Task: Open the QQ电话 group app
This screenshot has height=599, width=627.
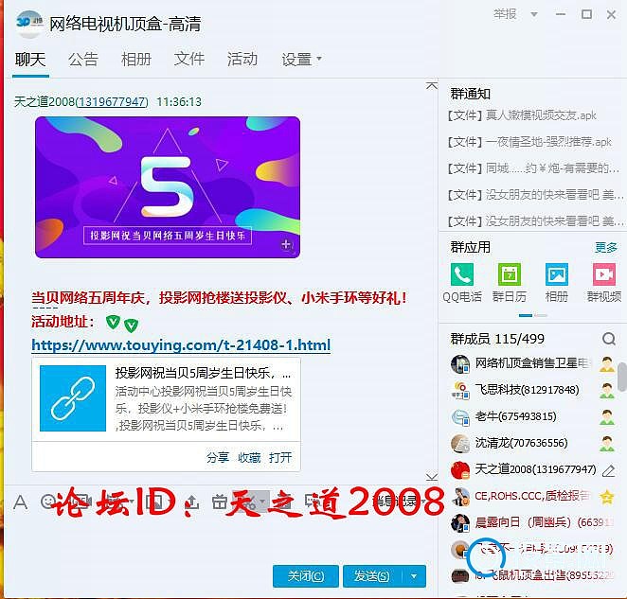Action: 462,274
